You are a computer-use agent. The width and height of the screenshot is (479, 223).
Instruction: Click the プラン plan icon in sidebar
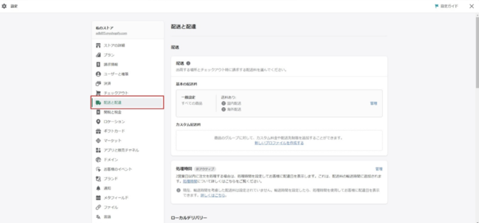[98, 55]
